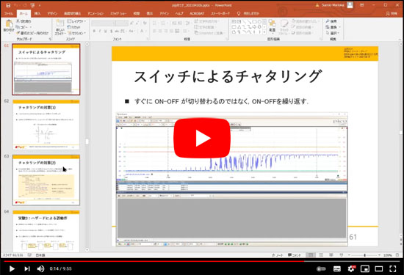404x275 pixels.
Task: Click the copy command
Action: pos(24,26)
